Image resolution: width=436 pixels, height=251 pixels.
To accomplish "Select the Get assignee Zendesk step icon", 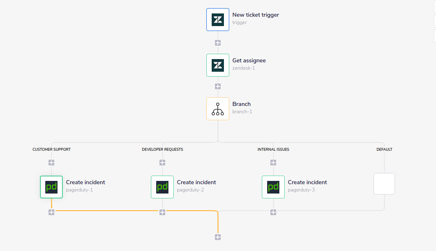I will (x=218, y=65).
